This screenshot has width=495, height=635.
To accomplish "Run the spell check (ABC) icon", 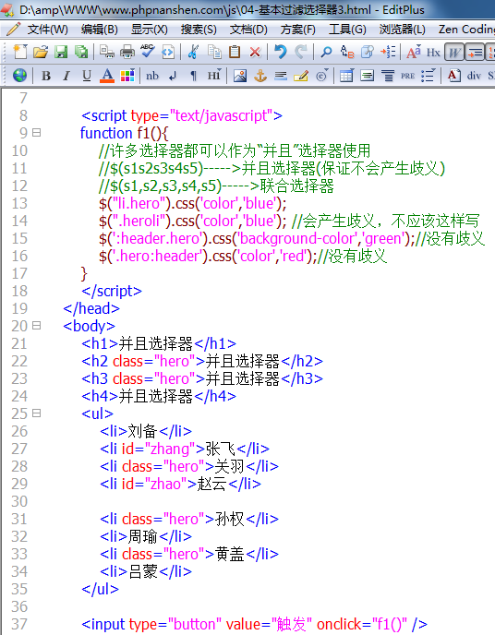I will 147,52.
